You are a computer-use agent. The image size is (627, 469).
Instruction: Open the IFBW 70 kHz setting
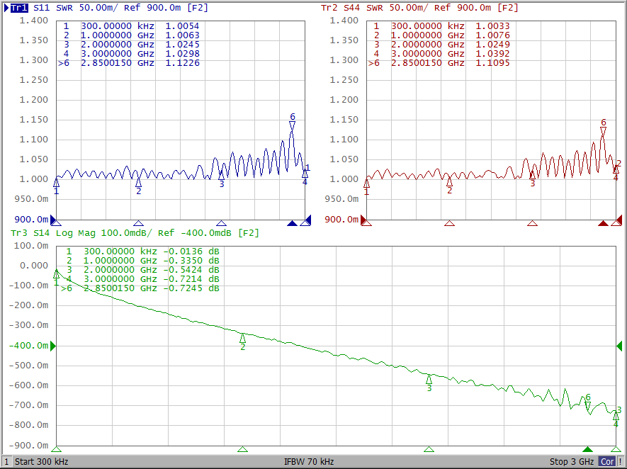(309, 462)
